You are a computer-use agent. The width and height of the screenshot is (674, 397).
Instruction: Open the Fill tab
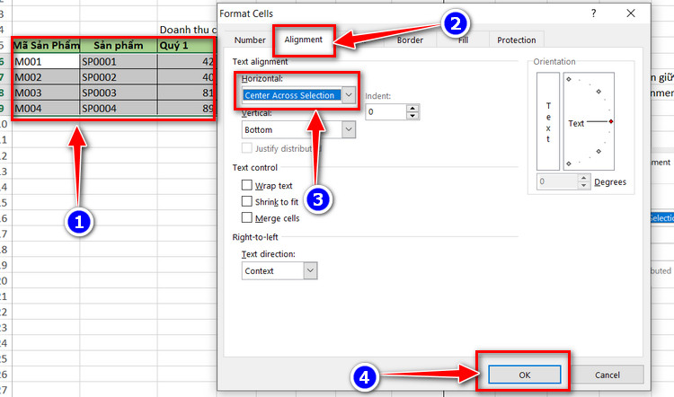point(463,40)
